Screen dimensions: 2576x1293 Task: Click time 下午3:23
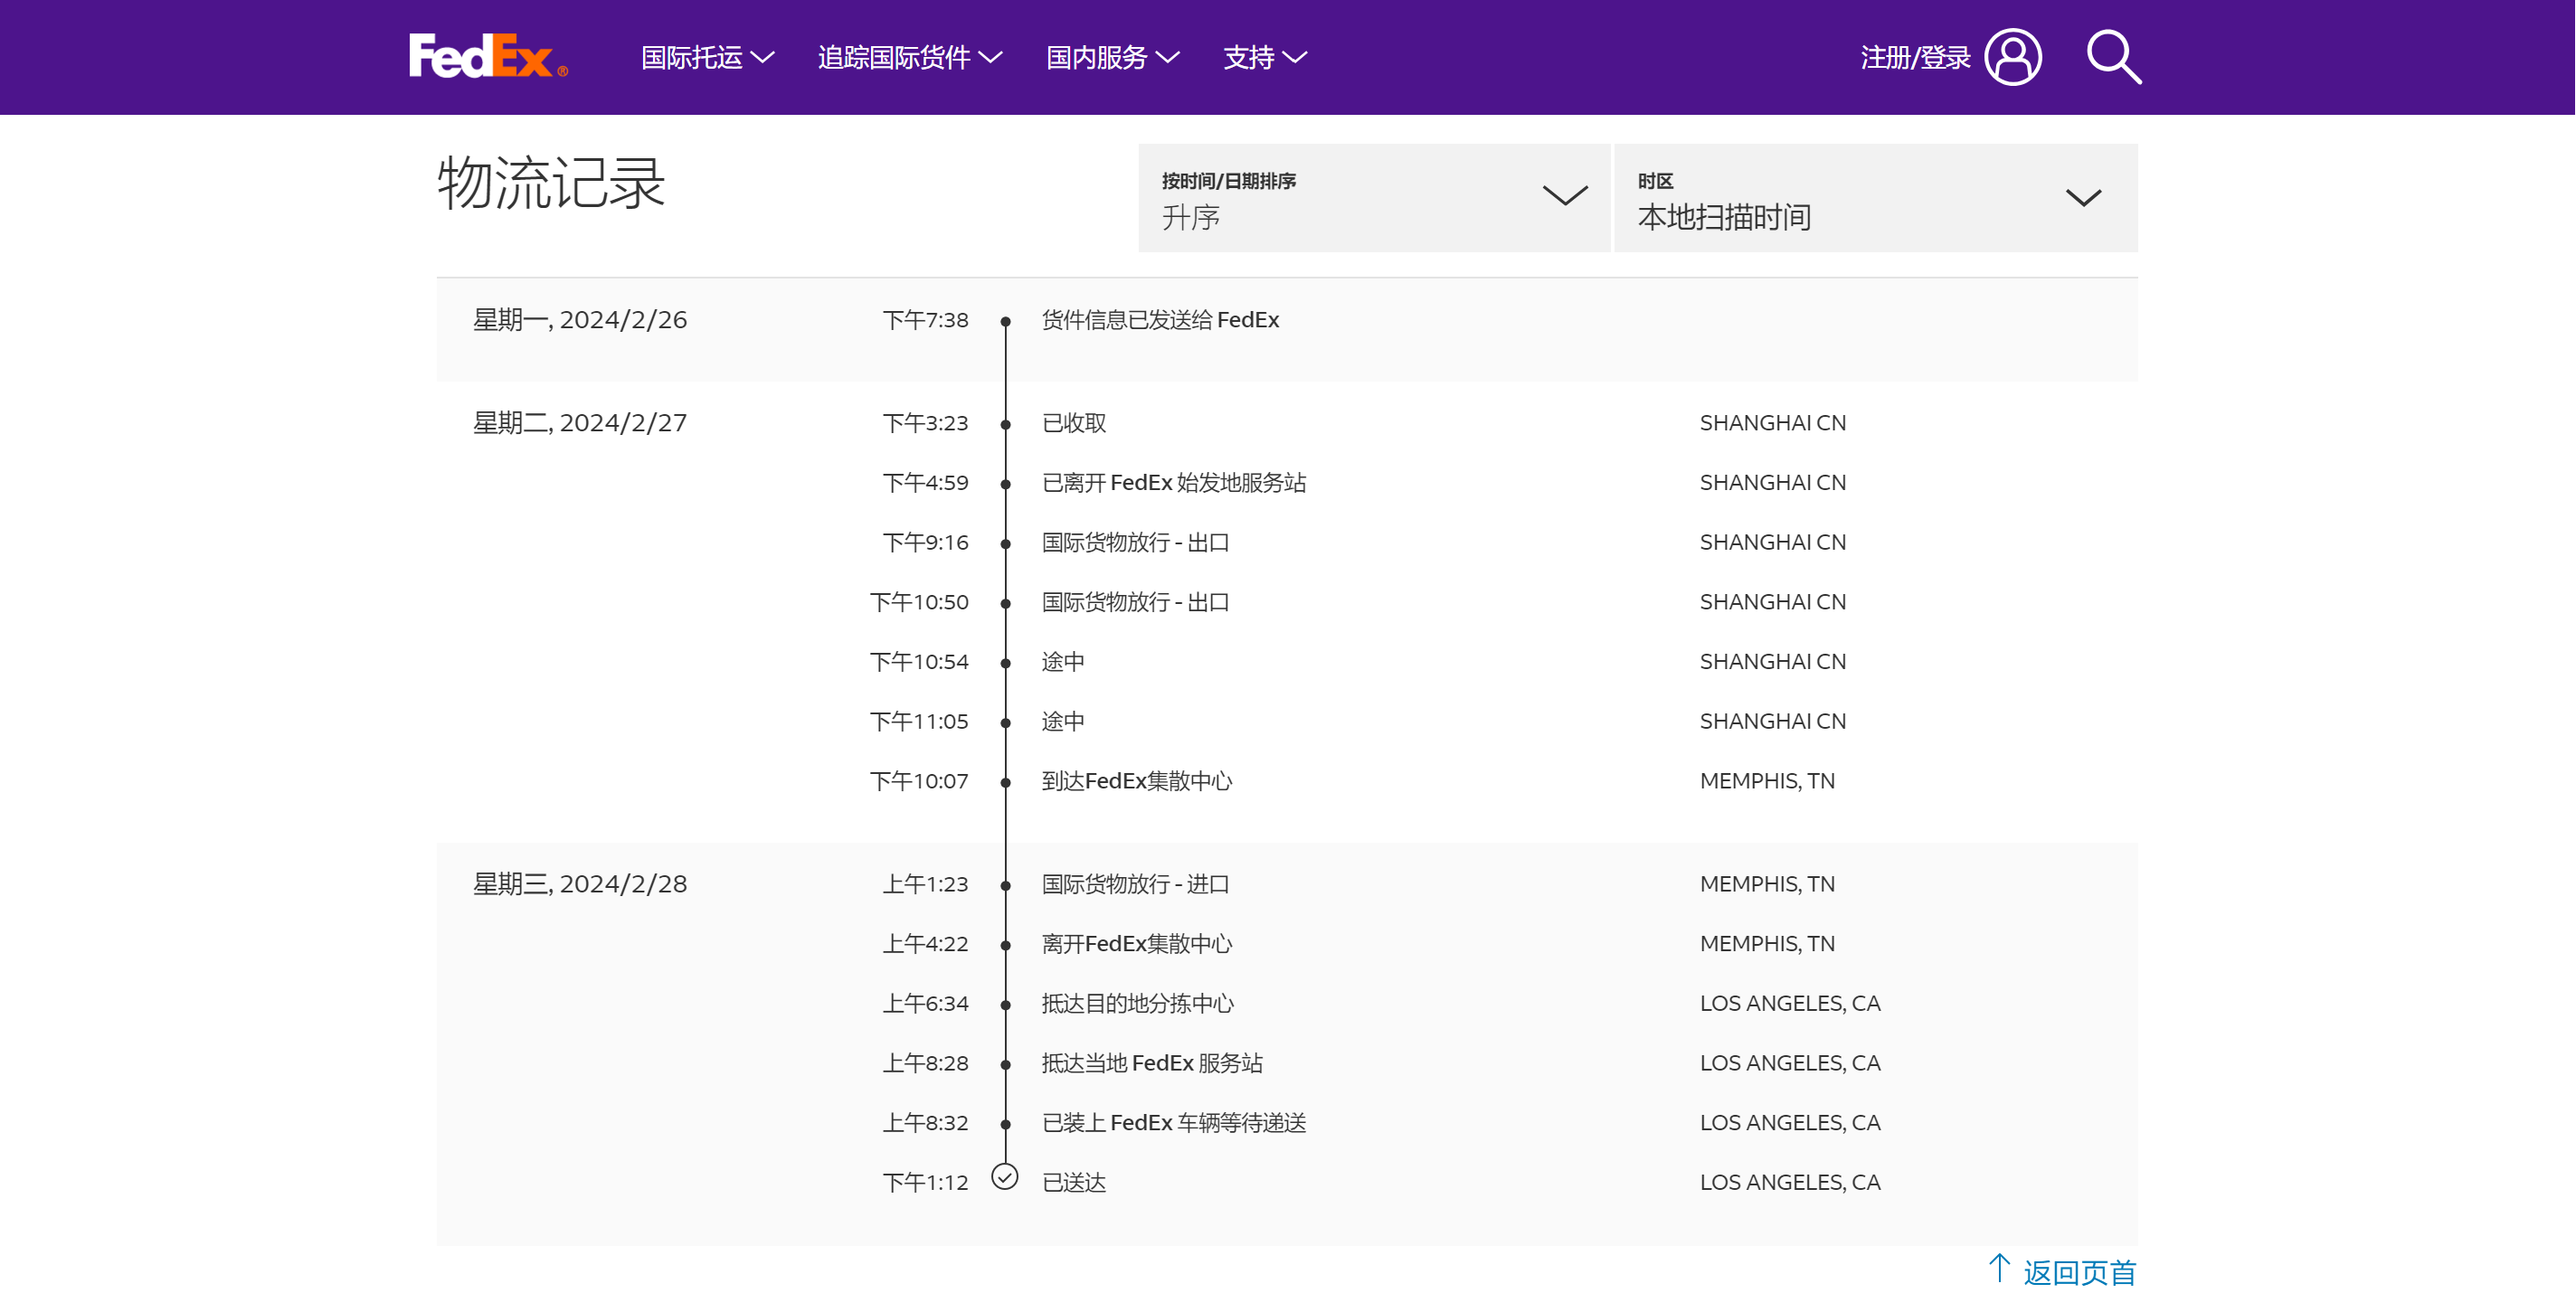925,423
